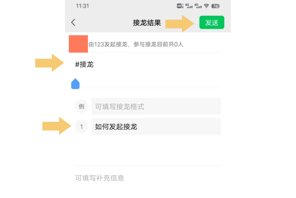Tap the circular 例 example badge
The width and height of the screenshot is (296, 198).
81,106
